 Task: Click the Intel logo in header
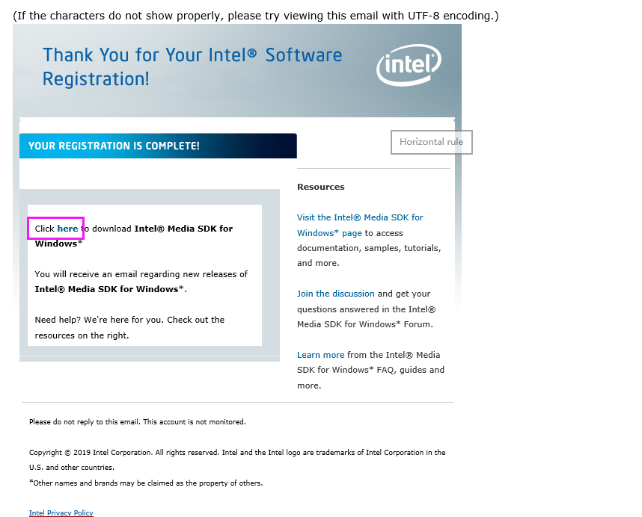tap(409, 65)
